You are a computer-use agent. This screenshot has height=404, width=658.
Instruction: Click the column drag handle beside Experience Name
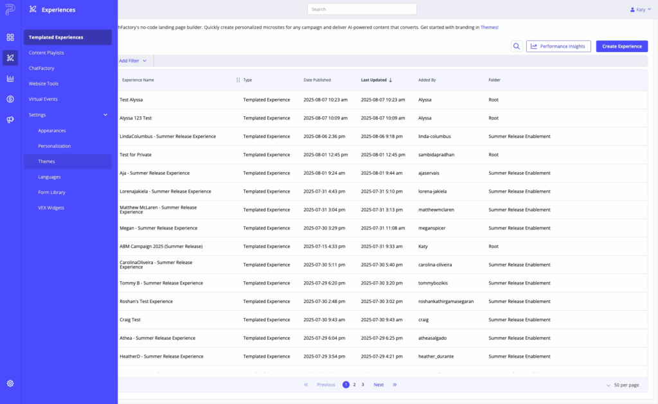click(238, 80)
